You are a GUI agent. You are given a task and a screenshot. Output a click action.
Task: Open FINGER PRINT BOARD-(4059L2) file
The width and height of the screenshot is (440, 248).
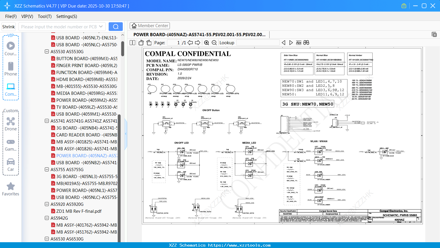click(87, 65)
